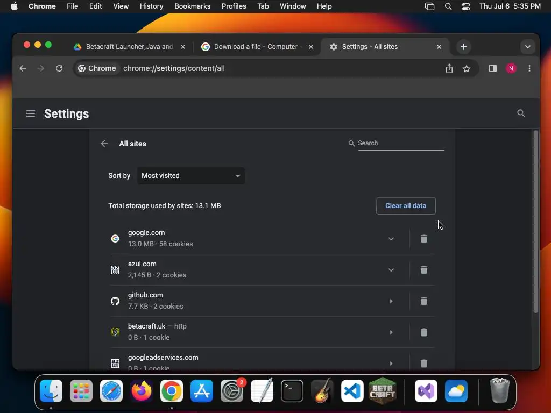Delete googleadservices.com data with trash icon
This screenshot has height=413, width=551.
(424, 363)
